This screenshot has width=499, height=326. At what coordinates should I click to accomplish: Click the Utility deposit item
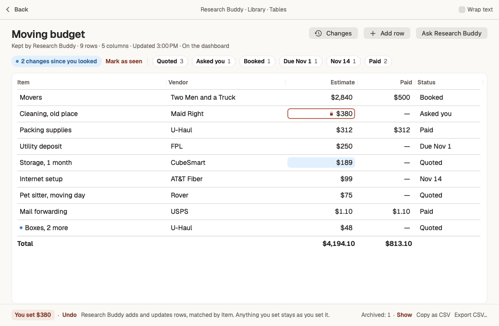tap(41, 146)
